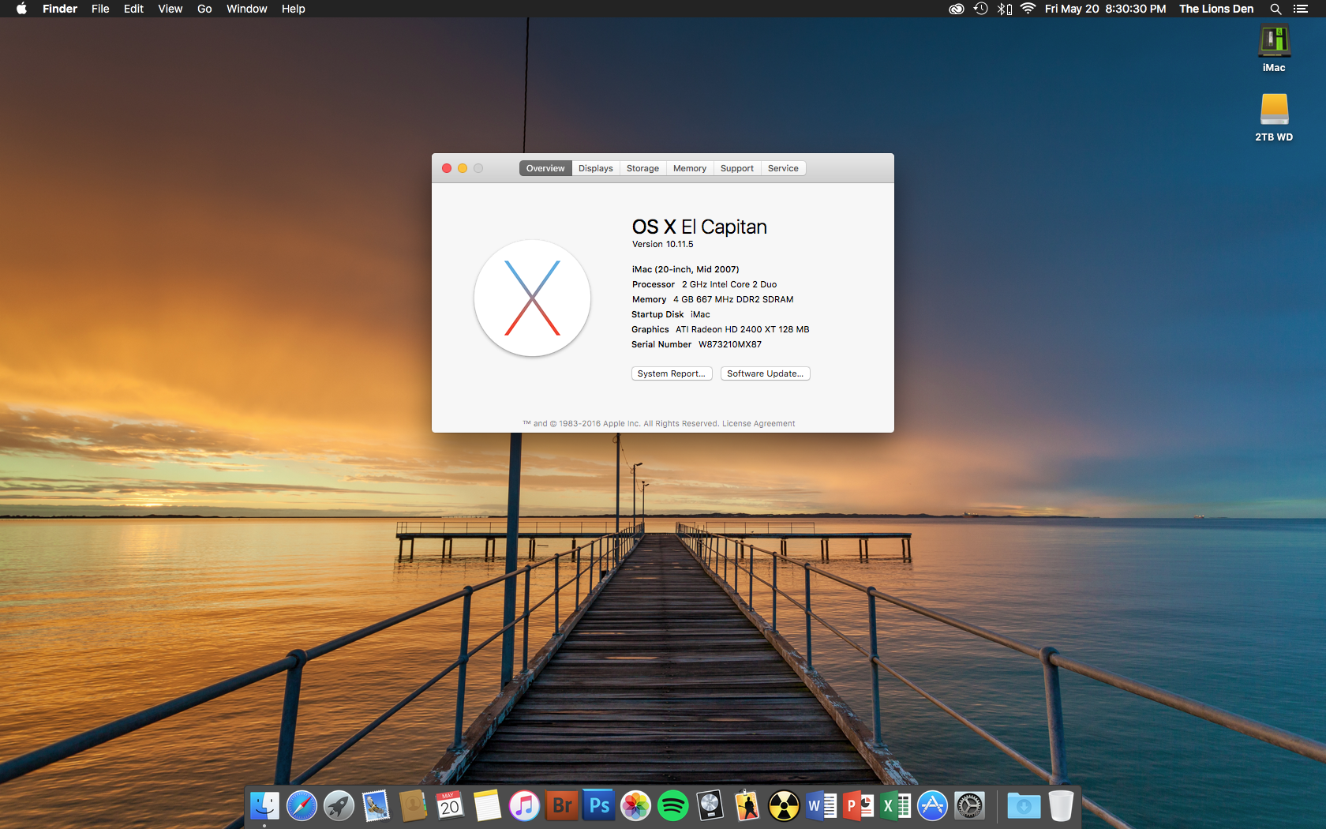This screenshot has width=1326, height=829.
Task: Open Finder from the Dock
Action: click(x=264, y=805)
